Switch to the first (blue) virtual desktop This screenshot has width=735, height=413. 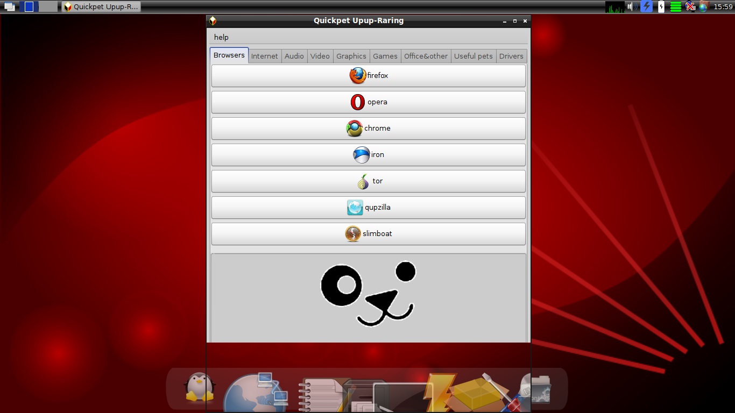pos(29,6)
